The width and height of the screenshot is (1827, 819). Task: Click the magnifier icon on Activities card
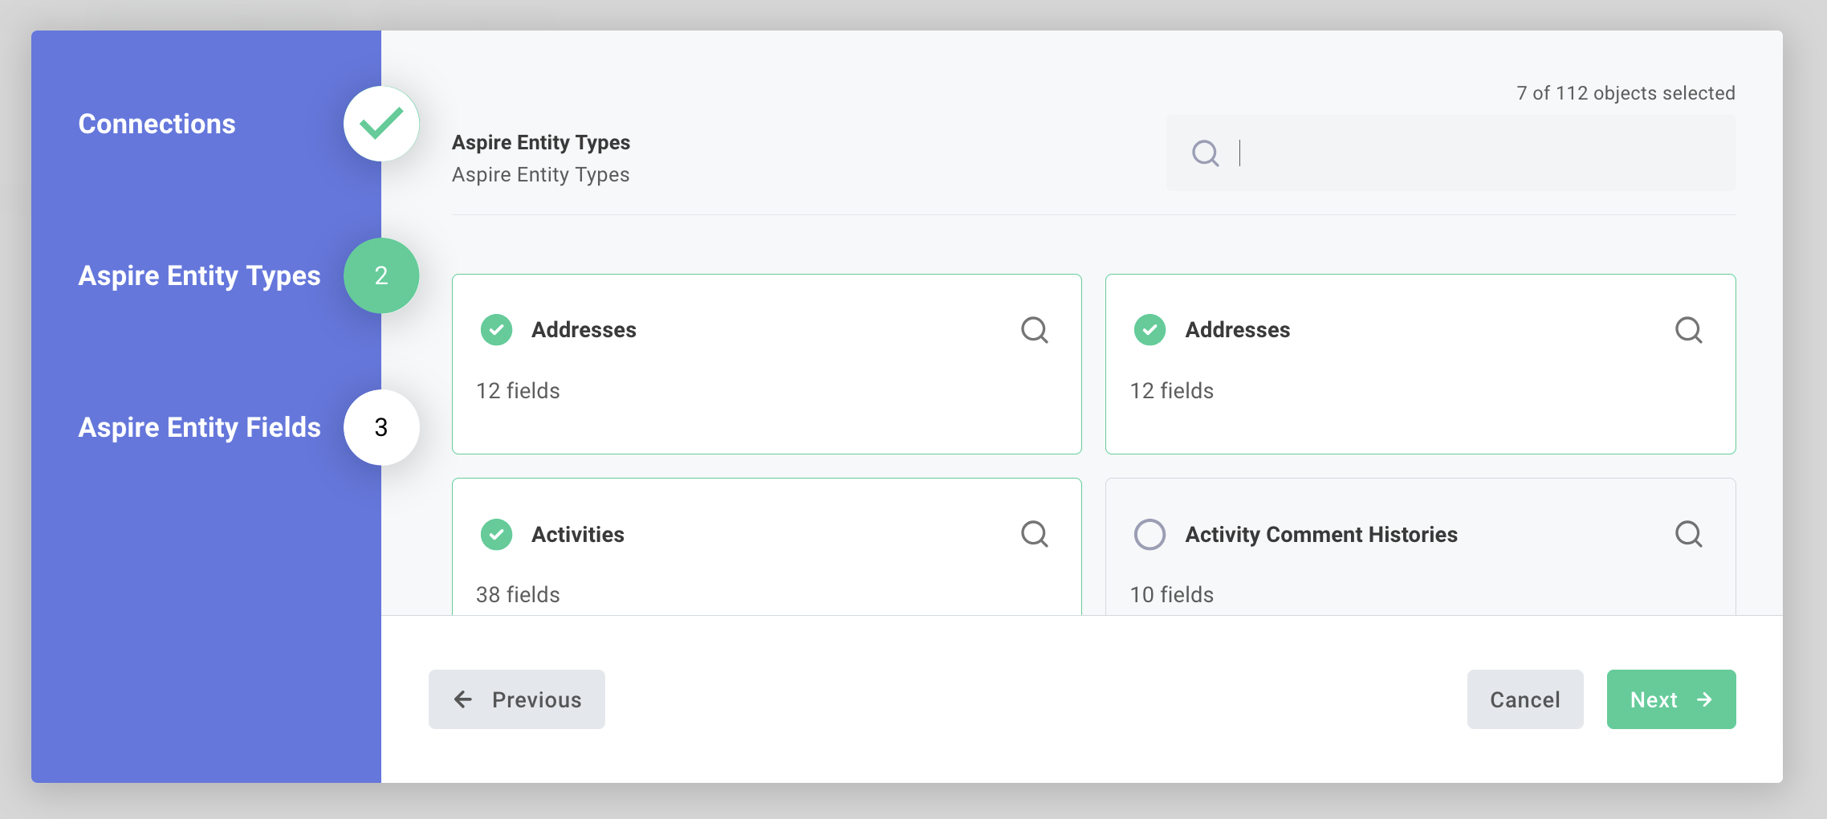(1034, 534)
